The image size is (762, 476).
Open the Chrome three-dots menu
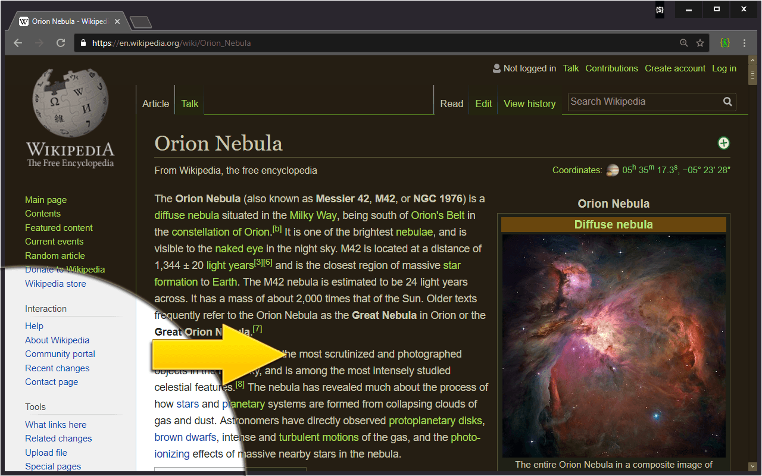tap(744, 43)
